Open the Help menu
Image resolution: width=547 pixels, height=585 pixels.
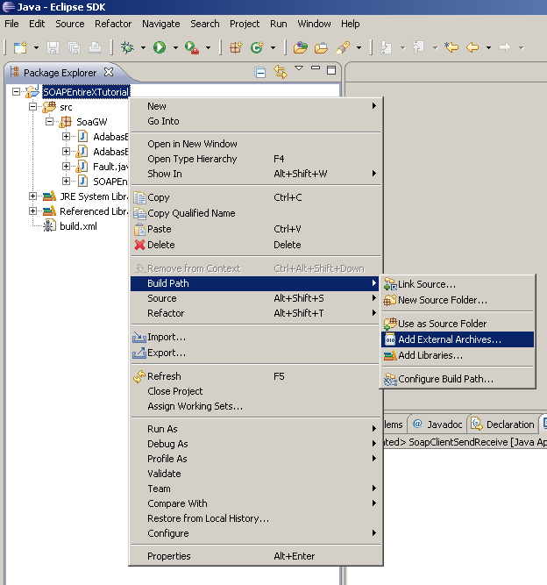coord(350,24)
